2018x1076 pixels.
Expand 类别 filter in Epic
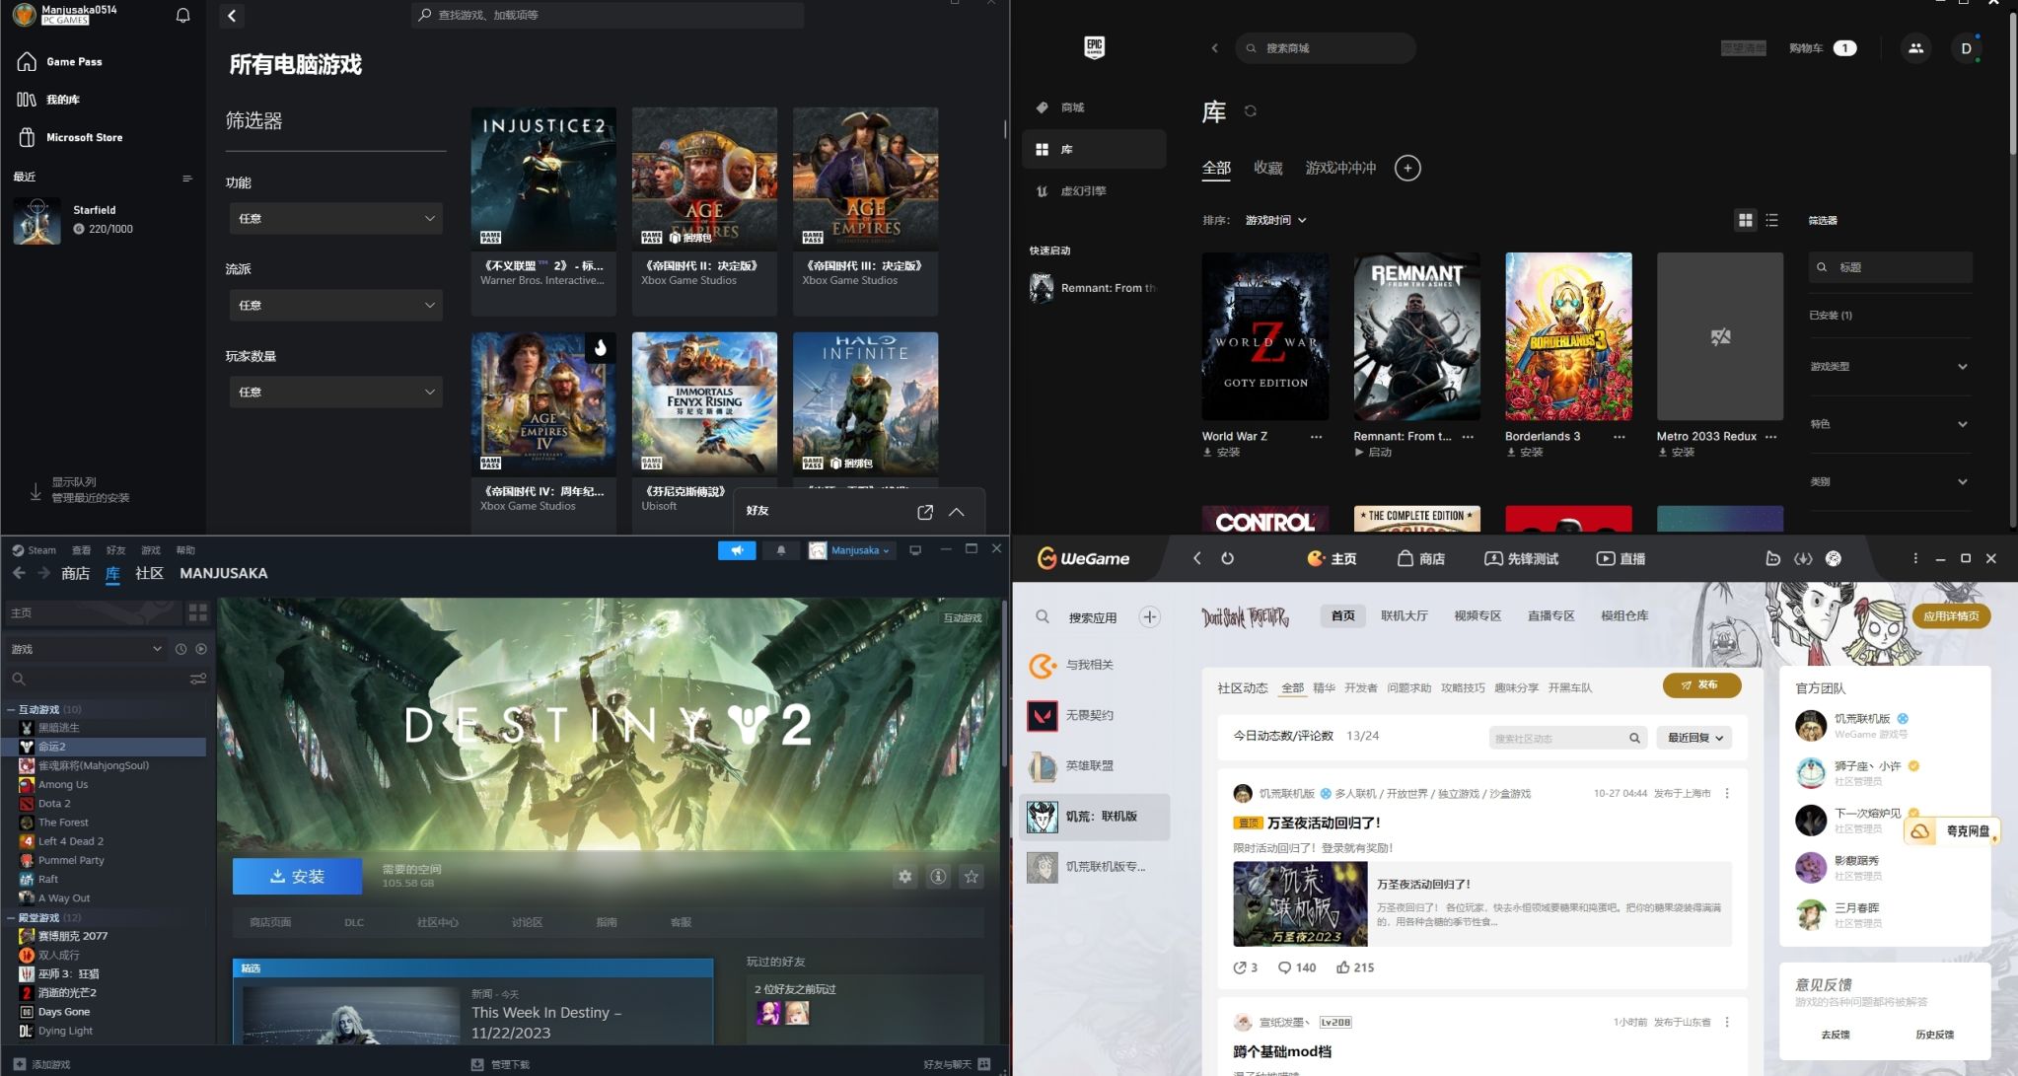click(1889, 482)
